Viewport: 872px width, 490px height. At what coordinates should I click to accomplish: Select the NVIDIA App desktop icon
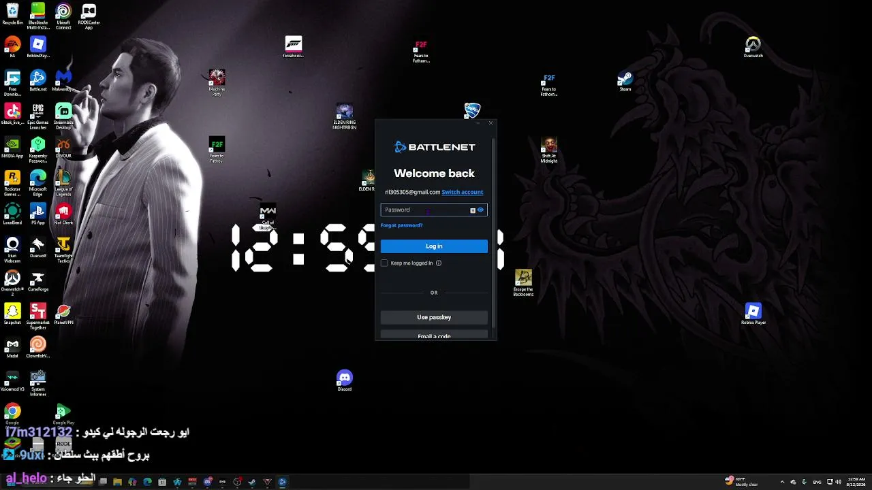point(12,147)
